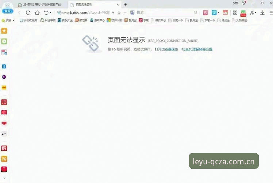Open the 京东一下 bookmark

point(208,20)
